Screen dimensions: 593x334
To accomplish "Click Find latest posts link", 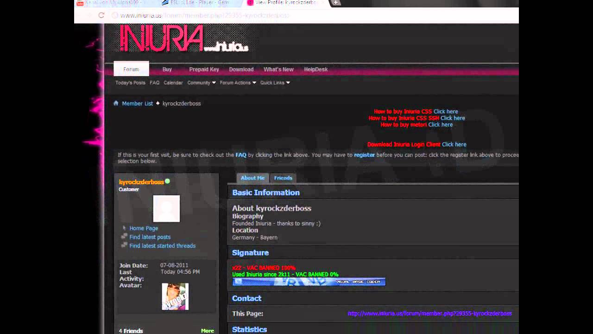I will [150, 237].
